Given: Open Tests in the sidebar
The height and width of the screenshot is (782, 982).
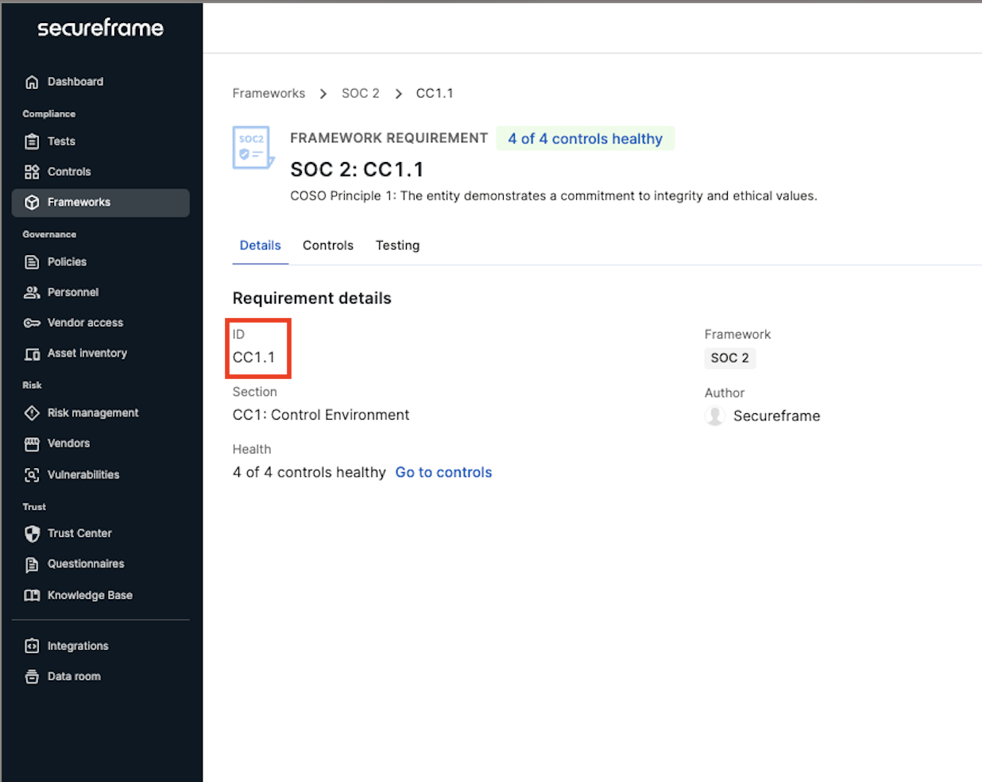Looking at the screenshot, I should coord(61,141).
